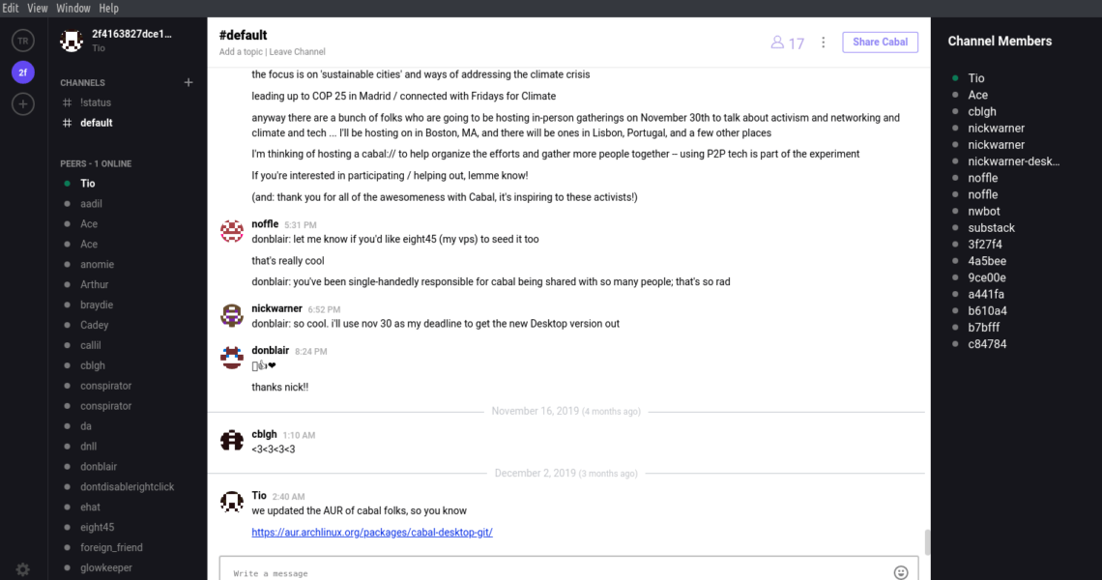Image resolution: width=1102 pixels, height=580 pixels.
Task: Click the chat message scrollbar
Action: (928, 541)
